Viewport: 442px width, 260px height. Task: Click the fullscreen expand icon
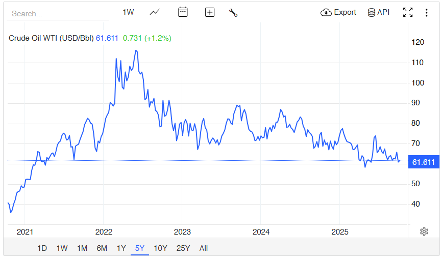click(407, 12)
